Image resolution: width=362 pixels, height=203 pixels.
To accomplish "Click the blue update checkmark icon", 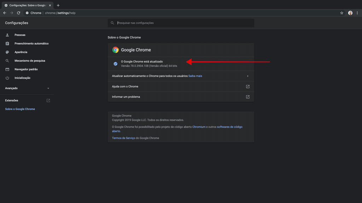I will pyautogui.click(x=116, y=64).
